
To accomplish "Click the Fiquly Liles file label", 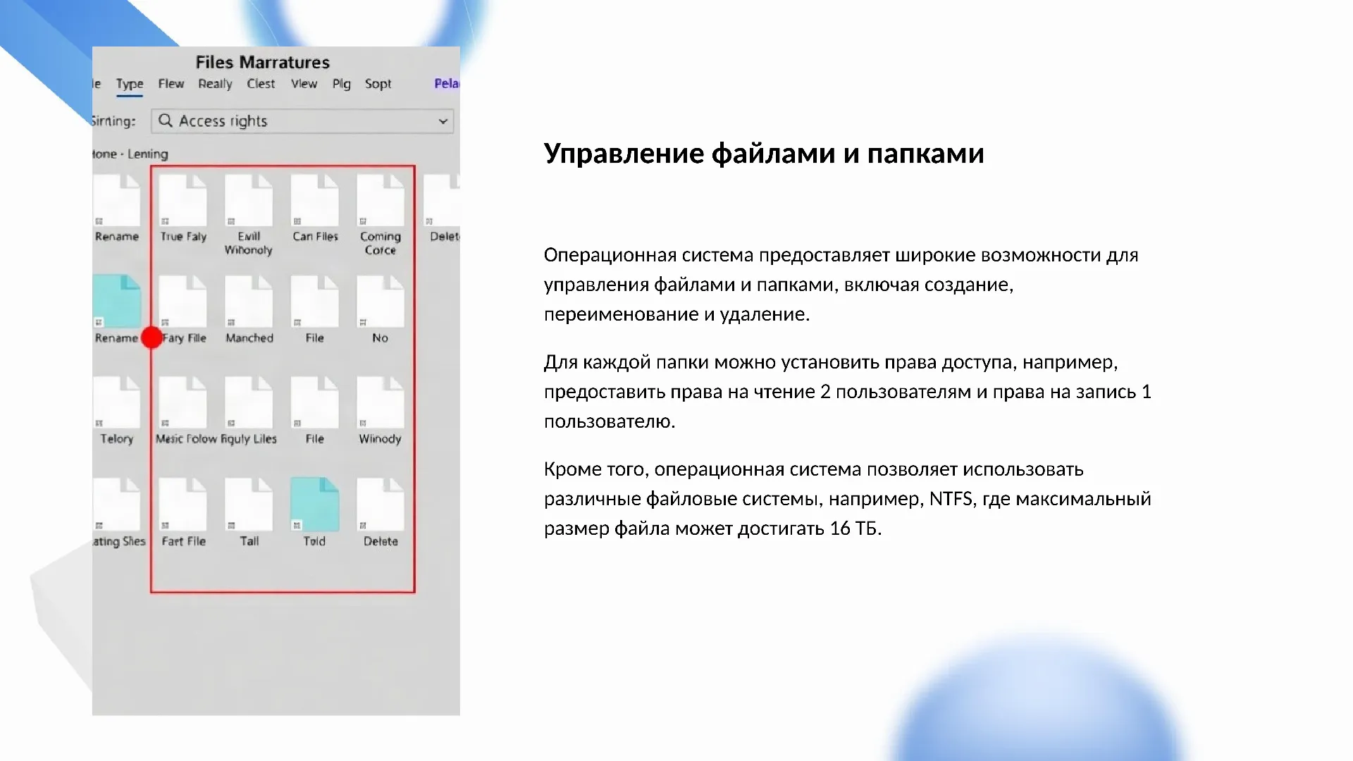I will click(x=249, y=439).
